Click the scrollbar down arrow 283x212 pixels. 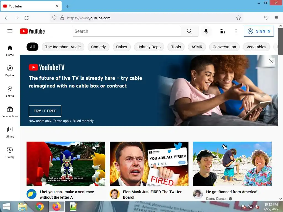pos(281,199)
